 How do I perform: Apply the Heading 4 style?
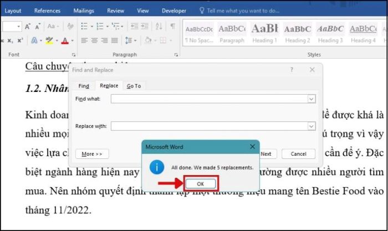(x=363, y=33)
